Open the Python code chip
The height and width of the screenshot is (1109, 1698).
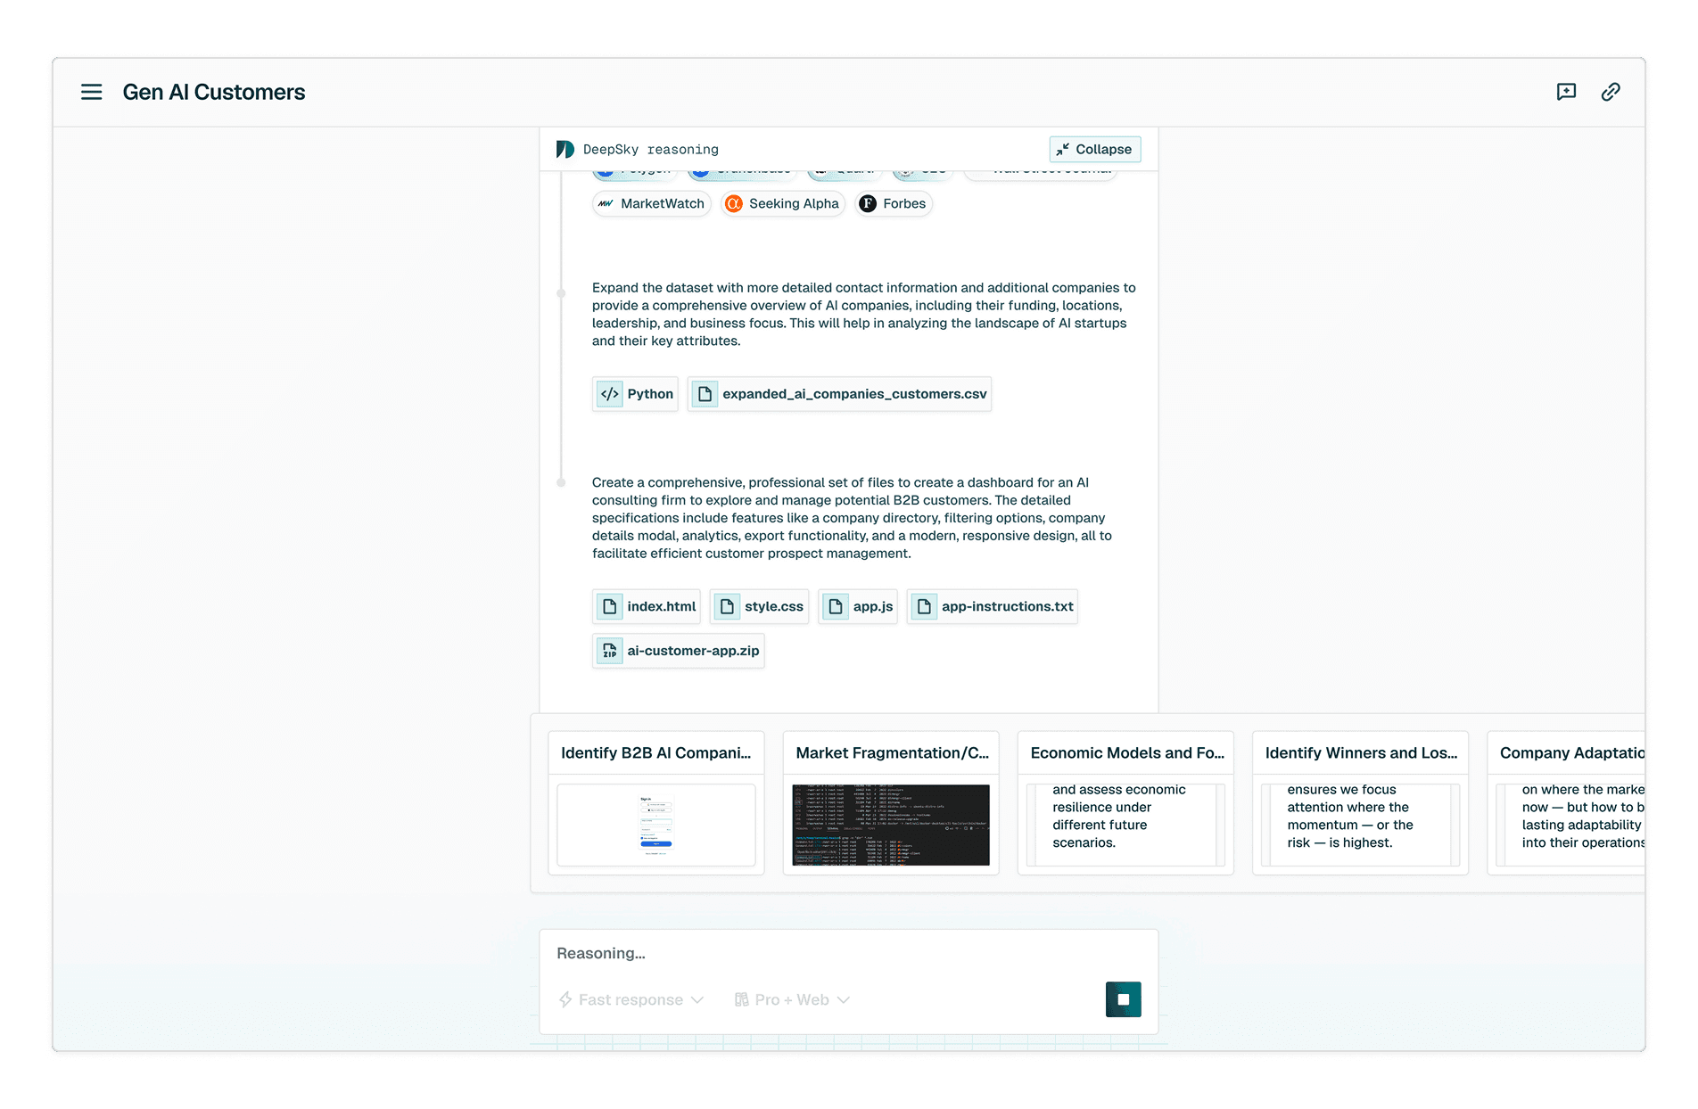636,394
